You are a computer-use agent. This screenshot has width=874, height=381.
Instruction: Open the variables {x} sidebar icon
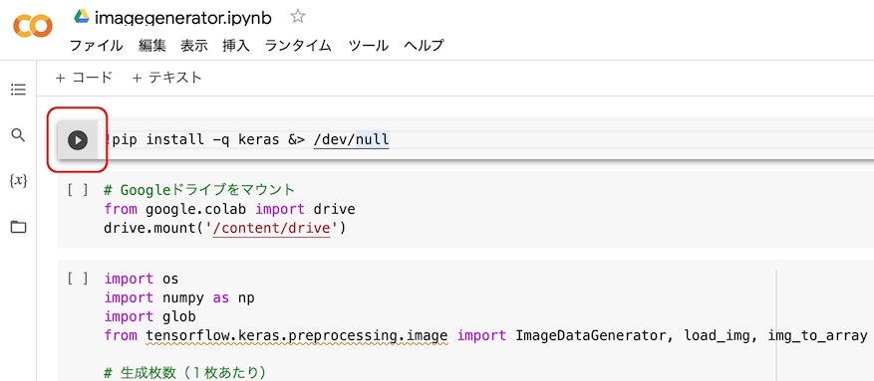coord(18,181)
